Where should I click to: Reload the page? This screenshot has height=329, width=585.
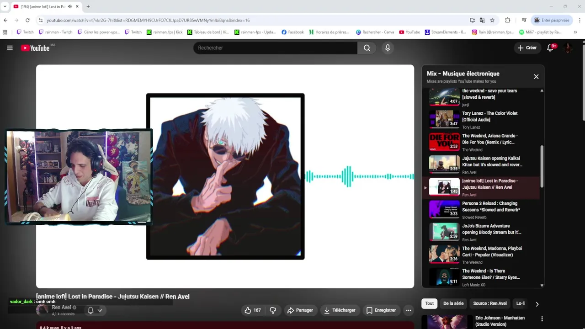(x=27, y=20)
